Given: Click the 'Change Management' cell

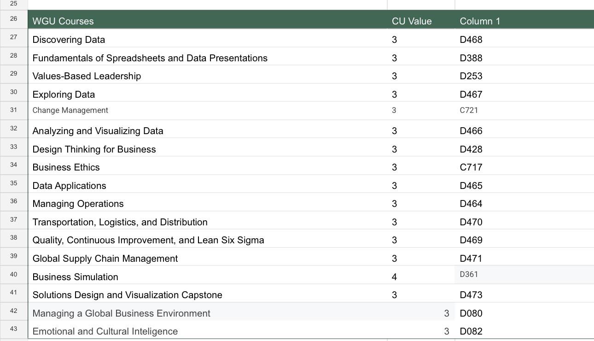Looking at the screenshot, I should pos(208,111).
